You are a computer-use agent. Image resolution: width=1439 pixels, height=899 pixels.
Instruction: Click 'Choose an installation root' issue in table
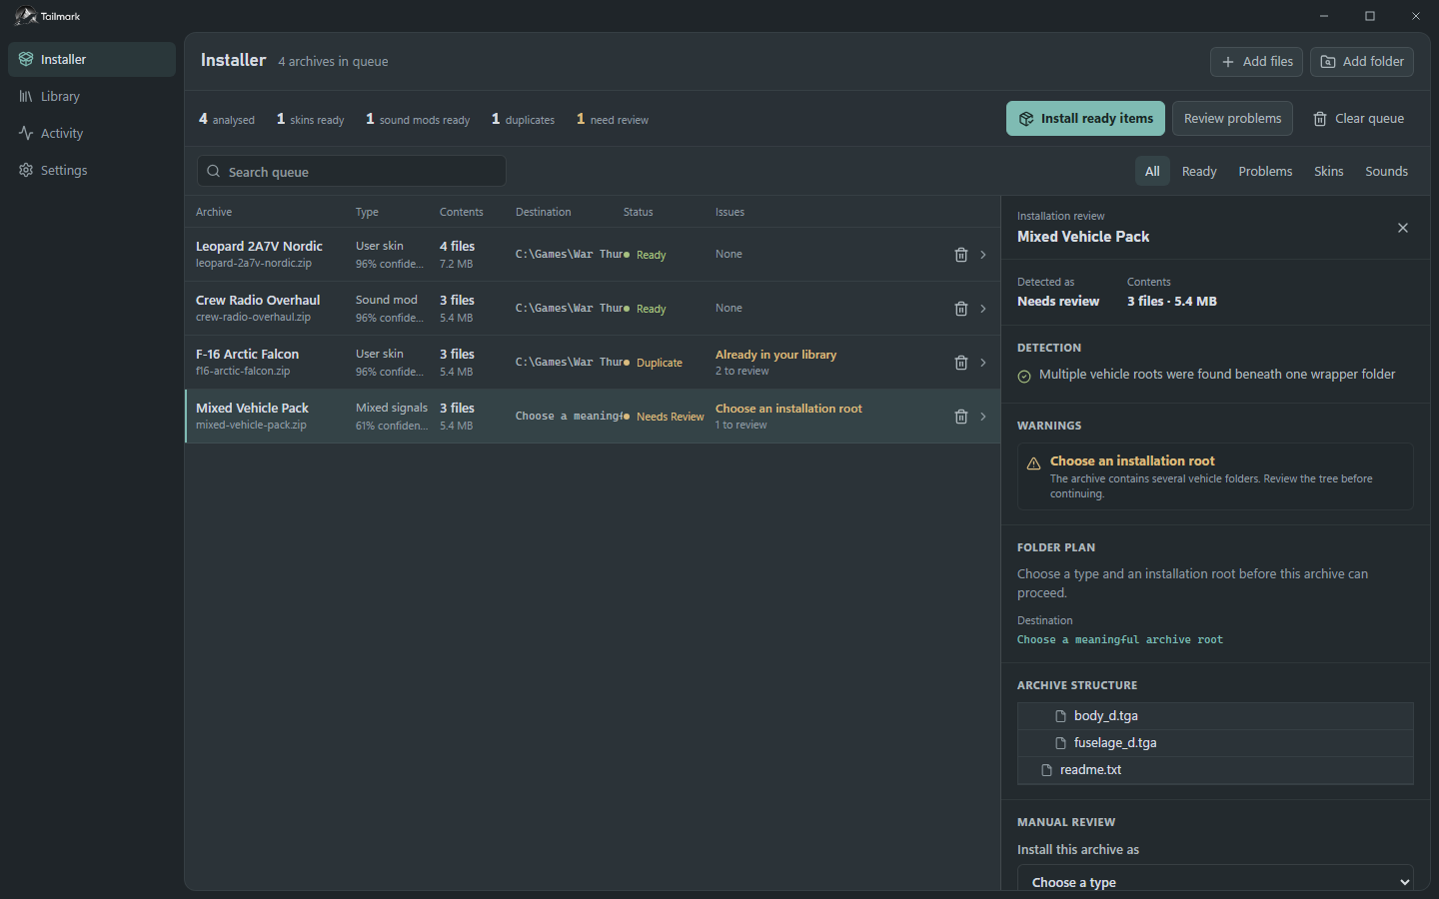pyautogui.click(x=788, y=409)
